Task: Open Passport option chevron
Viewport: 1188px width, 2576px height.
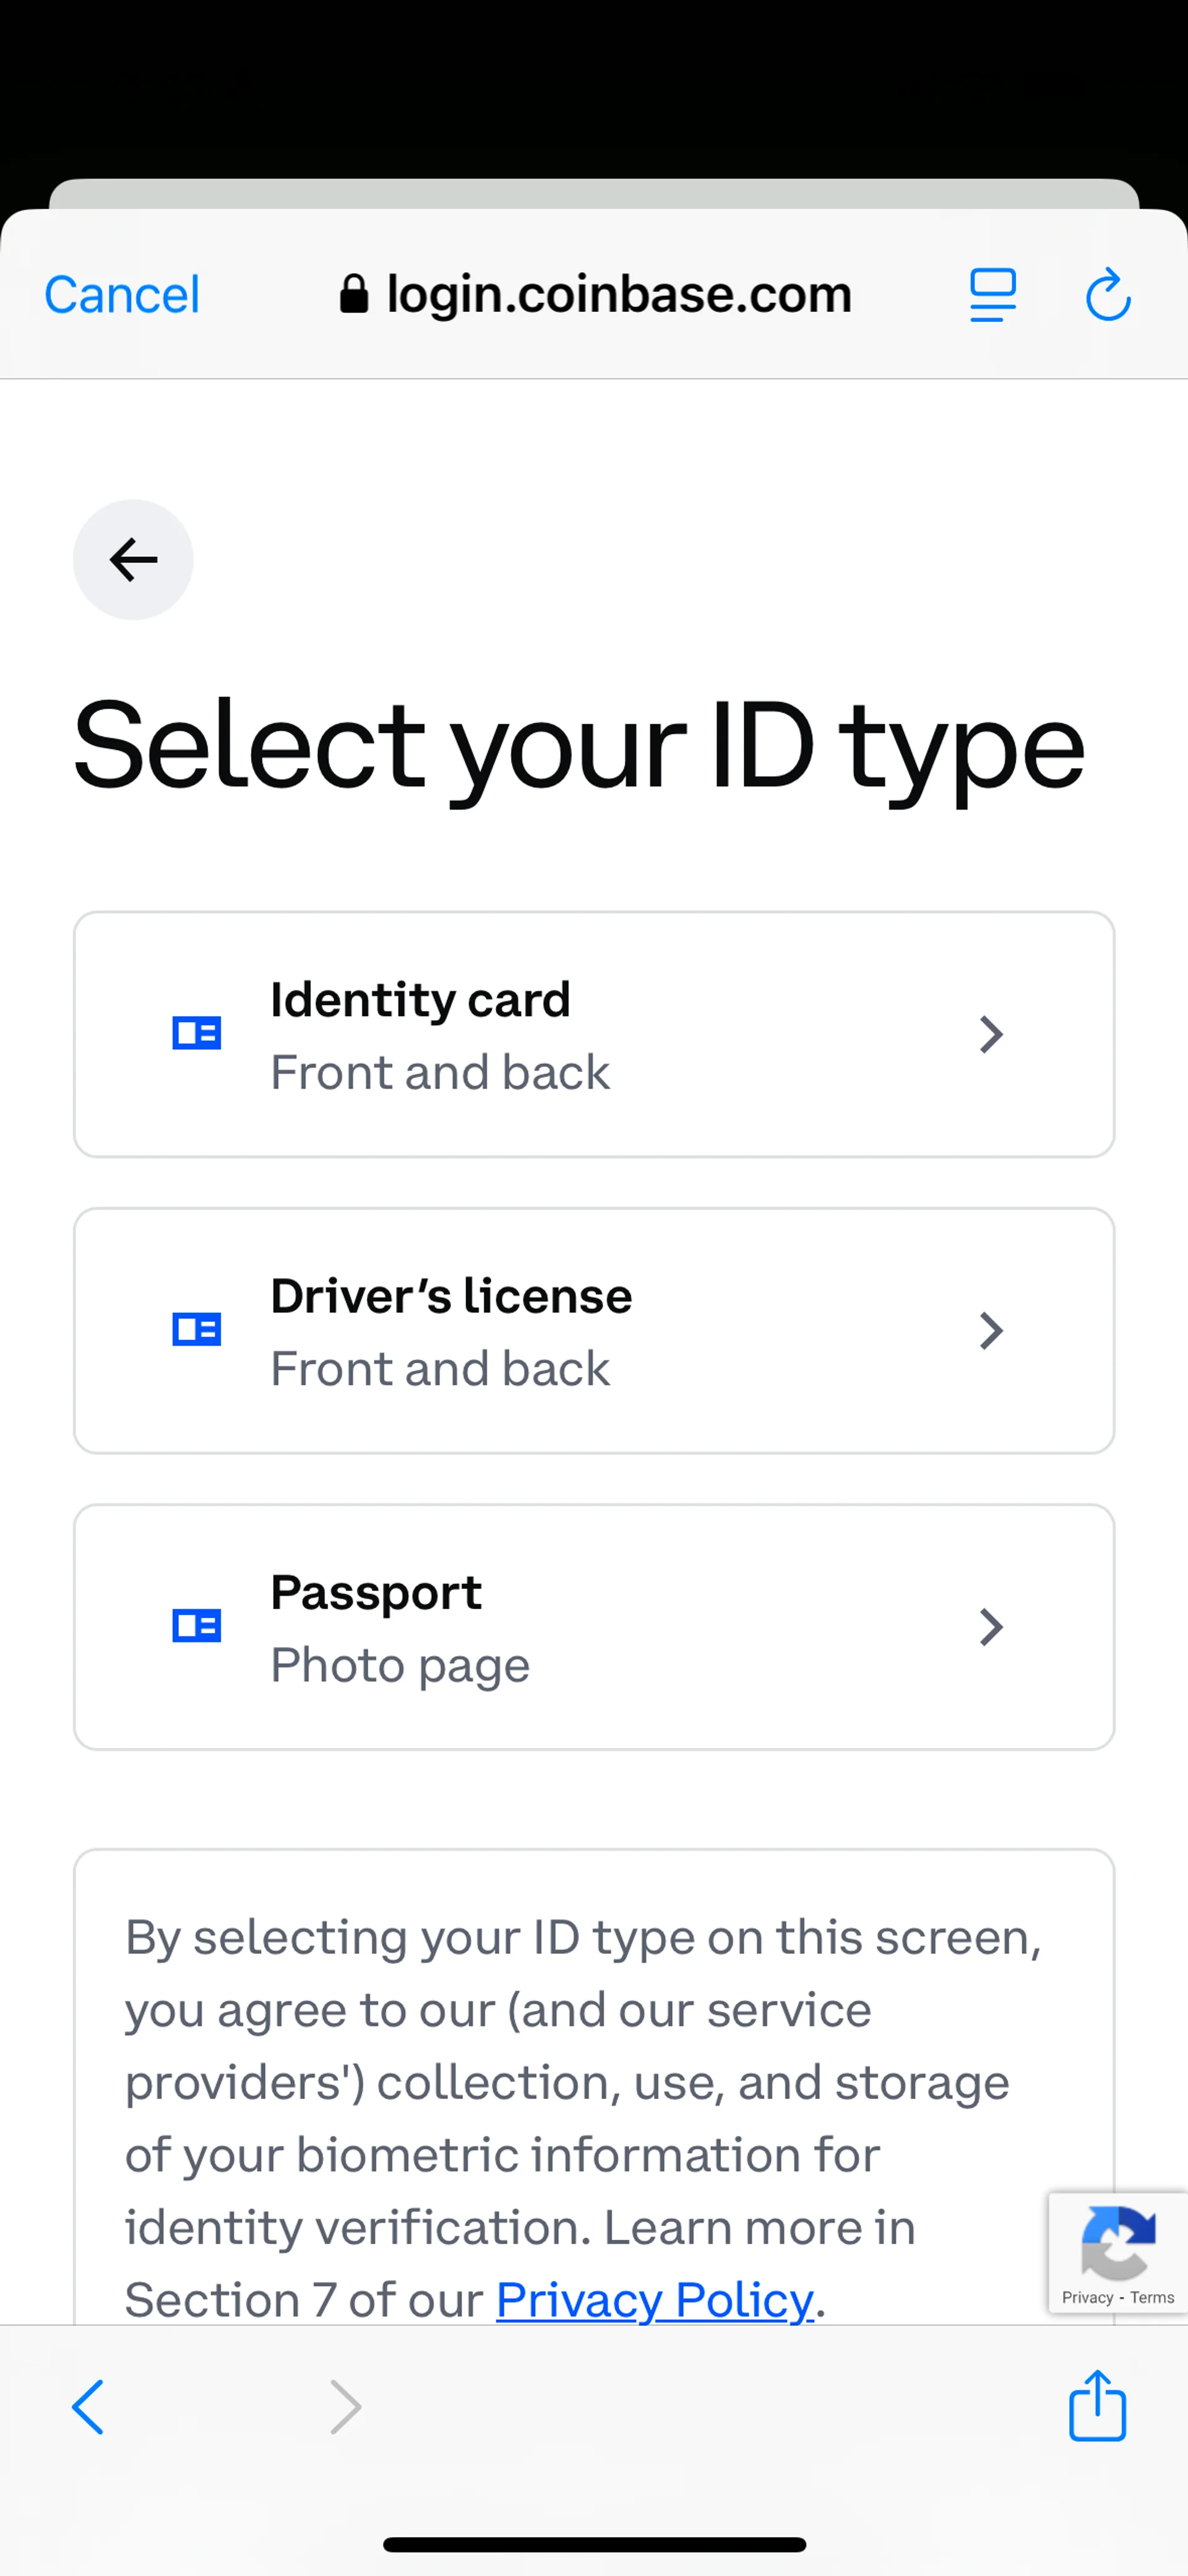Action: click(990, 1627)
